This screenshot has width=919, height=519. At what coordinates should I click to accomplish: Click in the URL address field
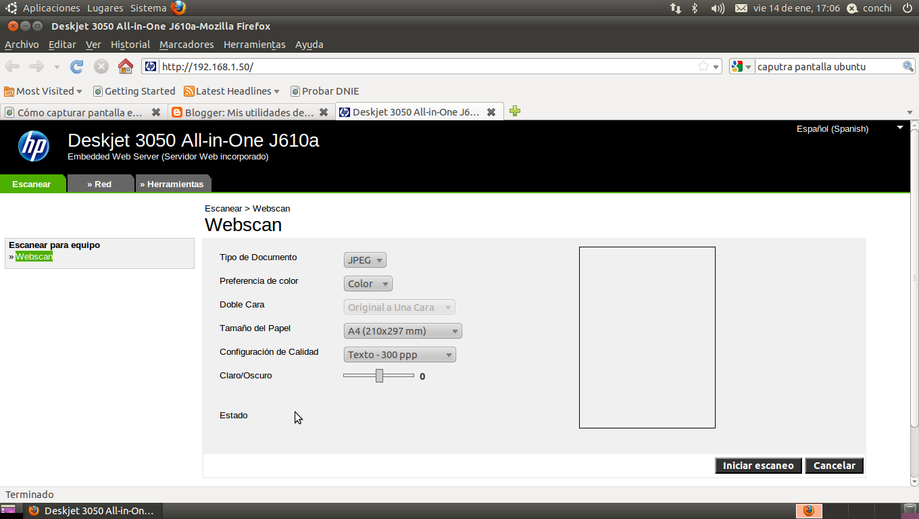tap(432, 66)
